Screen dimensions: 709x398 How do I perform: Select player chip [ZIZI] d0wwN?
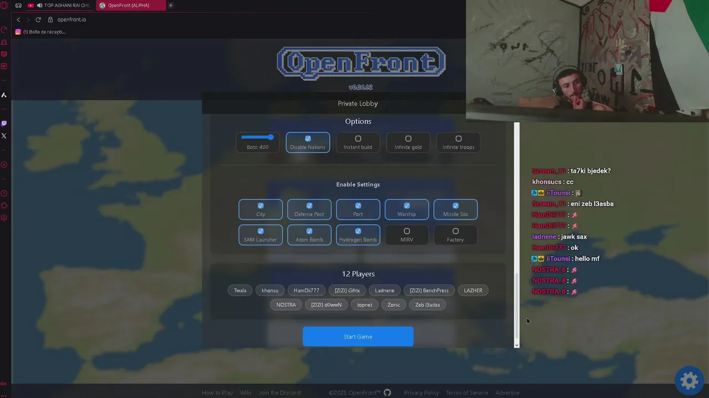(x=326, y=305)
